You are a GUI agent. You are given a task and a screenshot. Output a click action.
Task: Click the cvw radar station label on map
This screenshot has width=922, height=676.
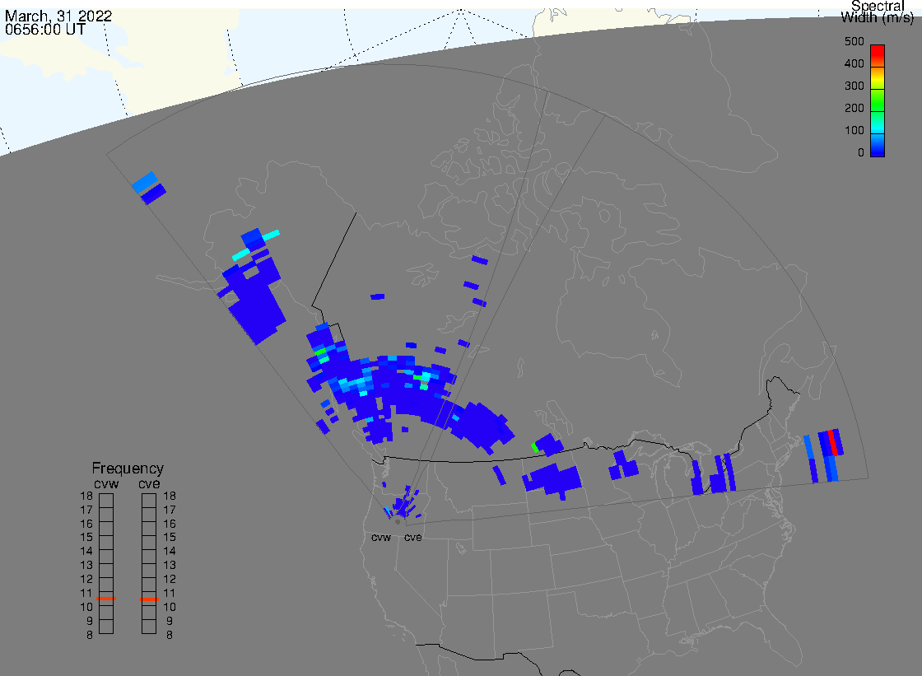381,537
